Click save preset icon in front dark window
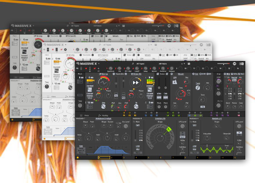 [x=189, y=64]
